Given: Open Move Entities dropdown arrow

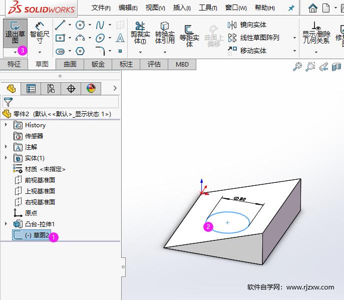Looking at the screenshot, I should tap(294, 51).
